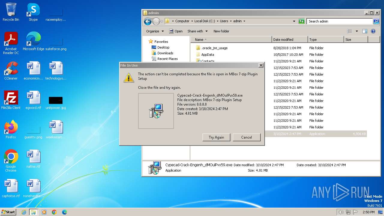Click the change view icon in Explorer
This screenshot has width=384, height=216.
click(x=349, y=31)
